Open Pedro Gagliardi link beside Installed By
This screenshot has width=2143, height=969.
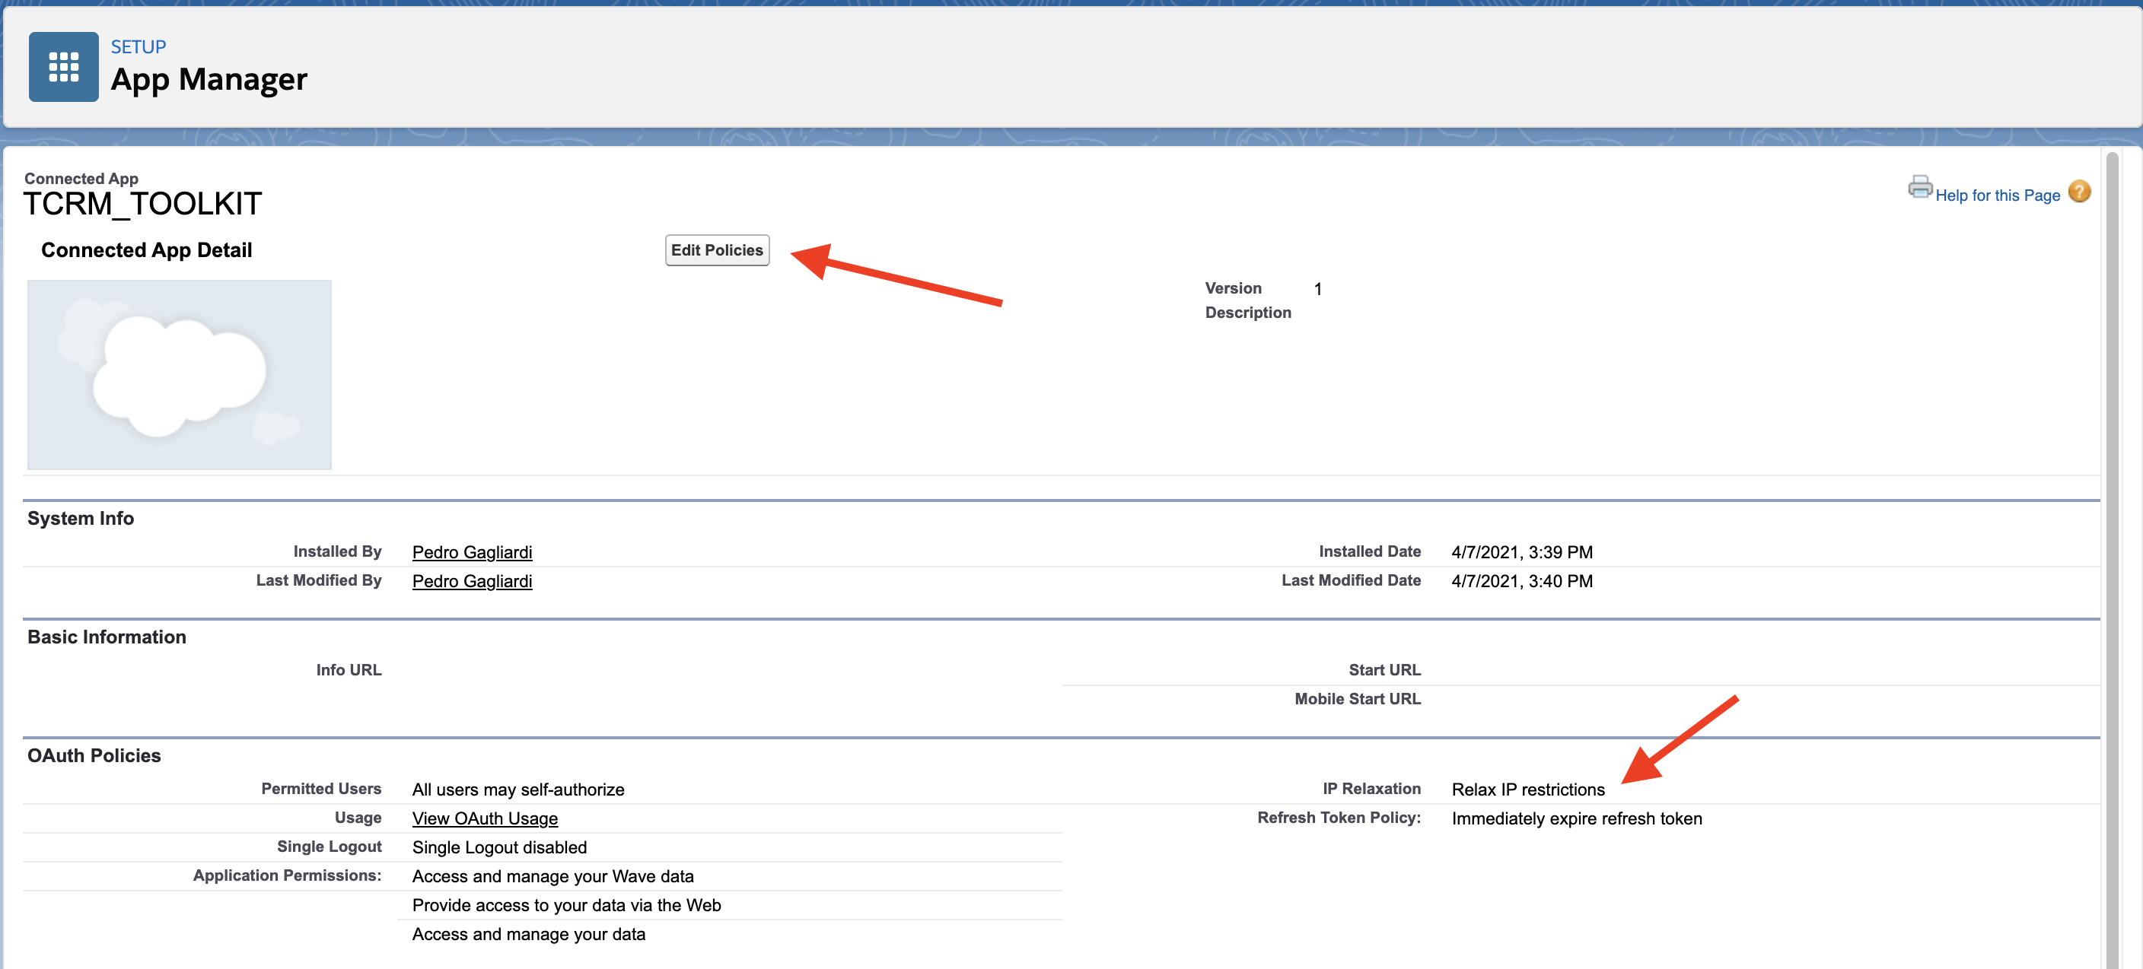pos(472,552)
